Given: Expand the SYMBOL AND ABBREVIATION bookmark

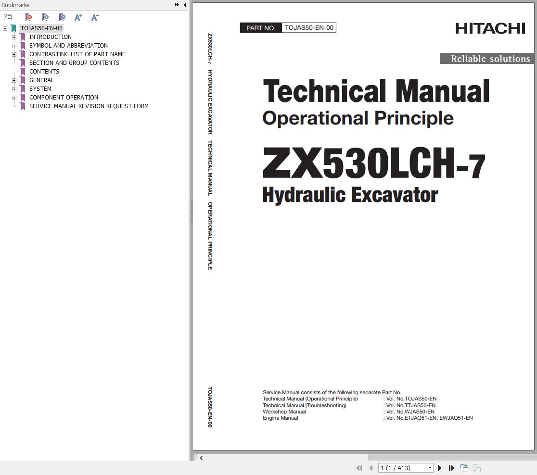Looking at the screenshot, I should pyautogui.click(x=14, y=46).
